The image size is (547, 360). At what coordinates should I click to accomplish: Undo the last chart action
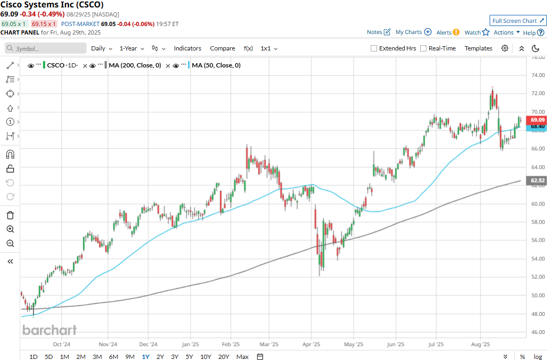click(10, 183)
